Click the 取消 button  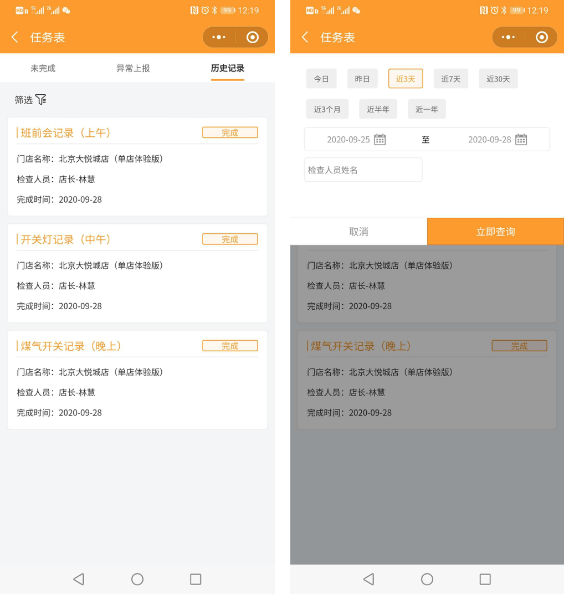(x=358, y=232)
